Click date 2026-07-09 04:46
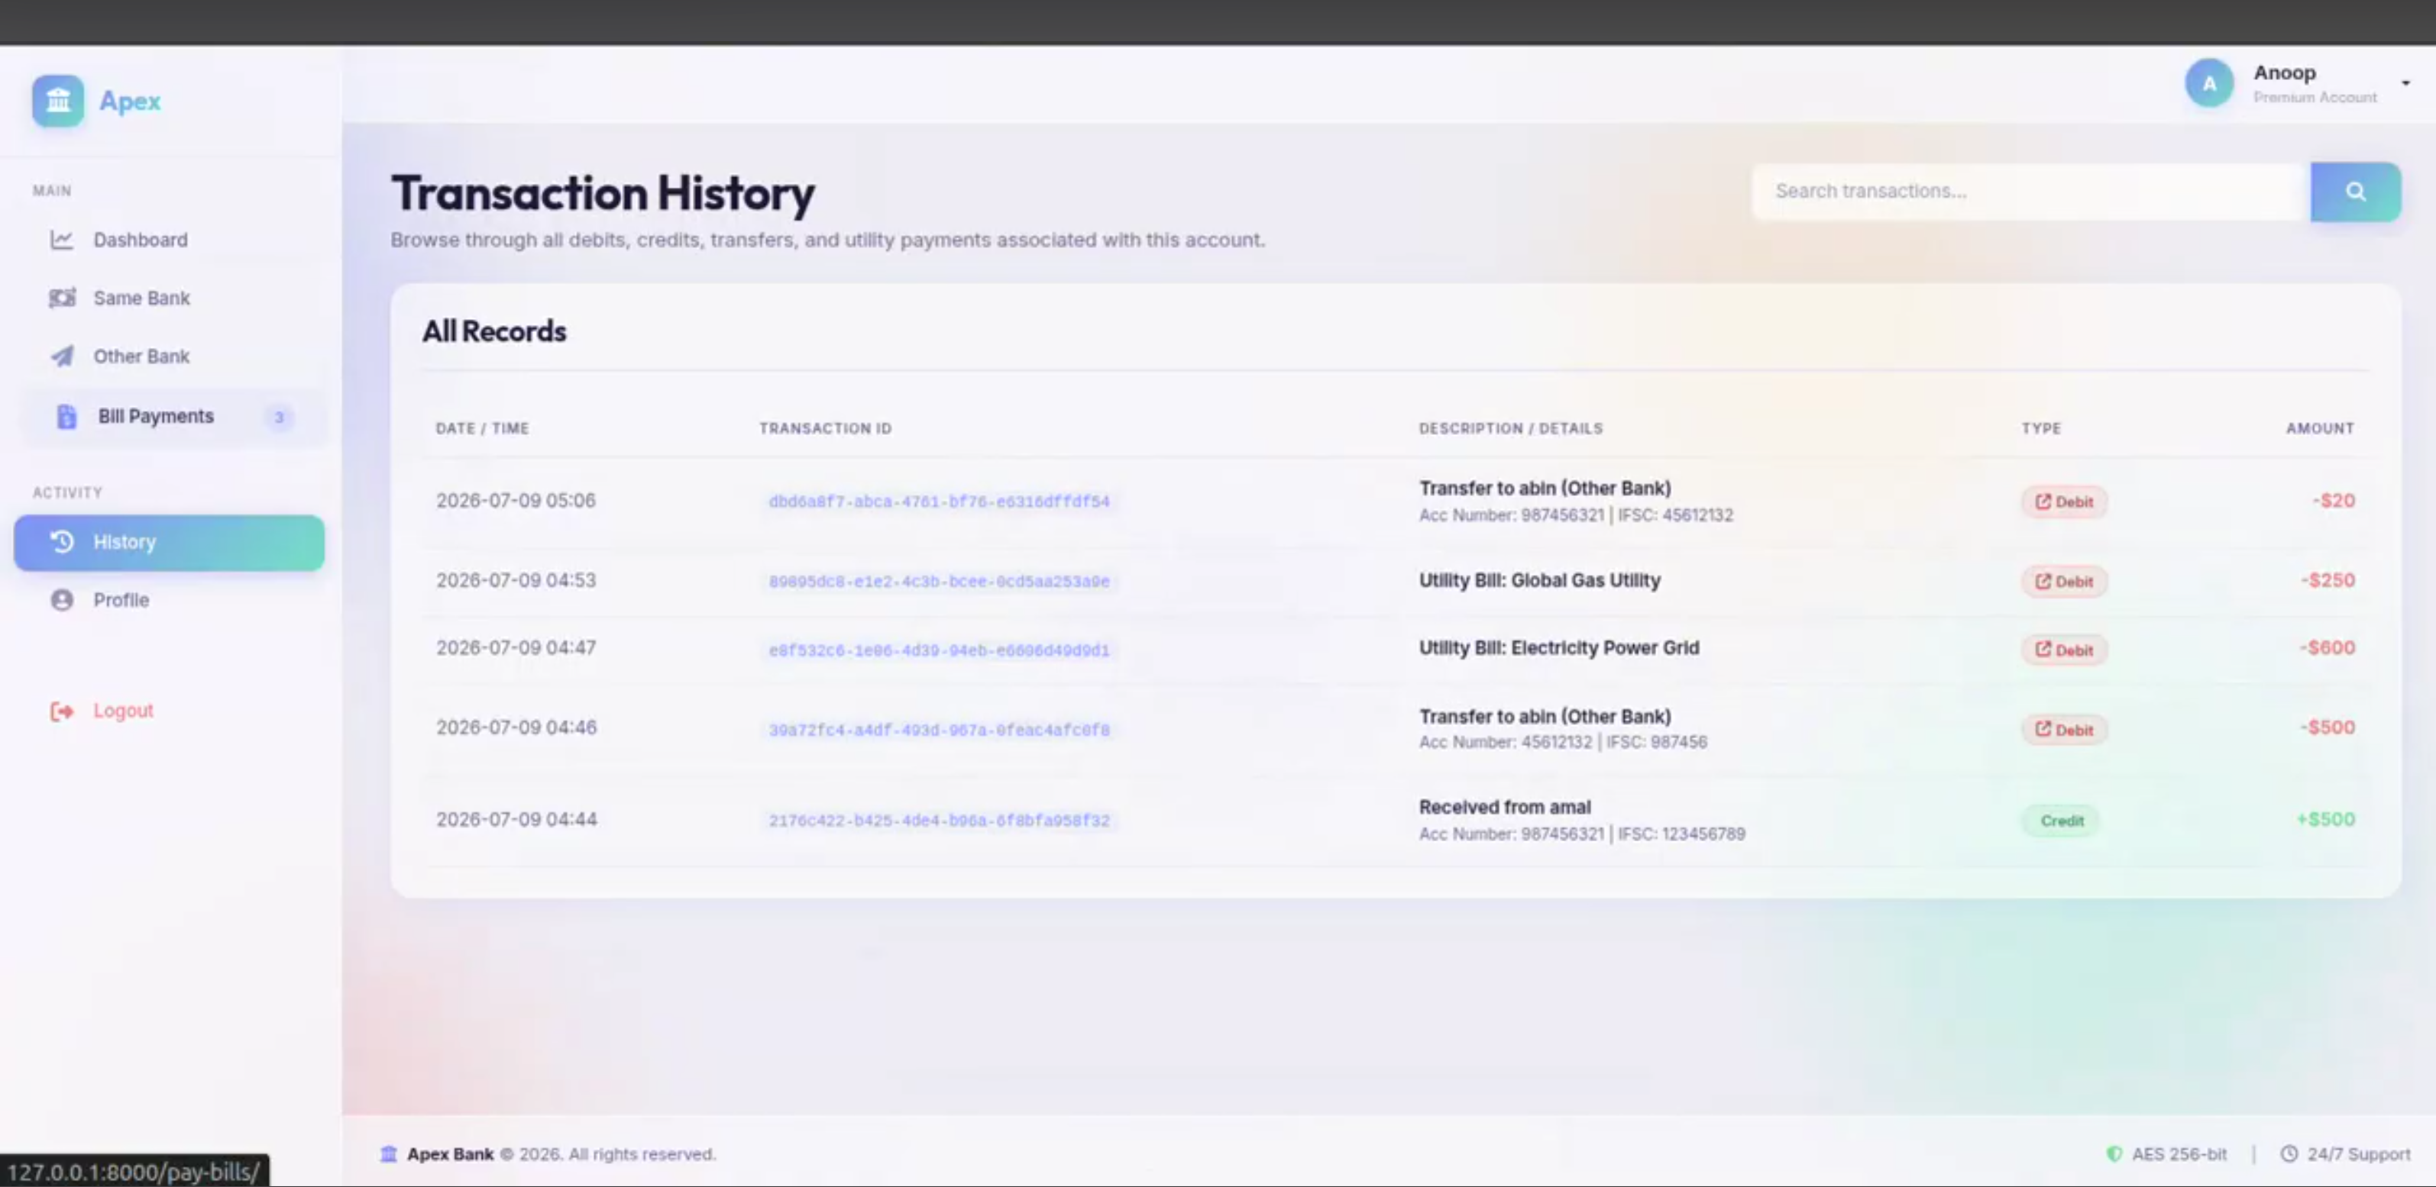Image resolution: width=2436 pixels, height=1187 pixels. [x=516, y=727]
